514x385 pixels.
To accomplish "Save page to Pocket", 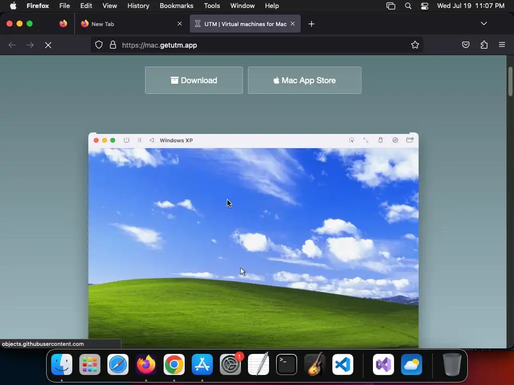I will click(x=465, y=45).
